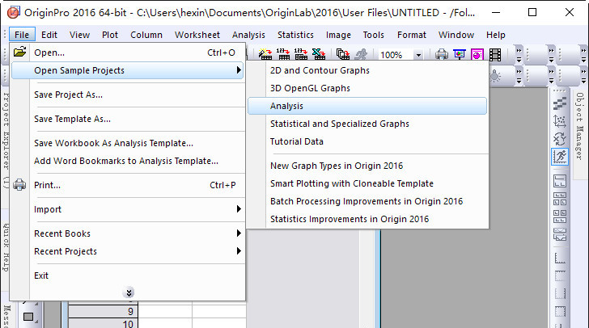Click the Add Bottom-X Left-Y Layer icon

(560, 259)
